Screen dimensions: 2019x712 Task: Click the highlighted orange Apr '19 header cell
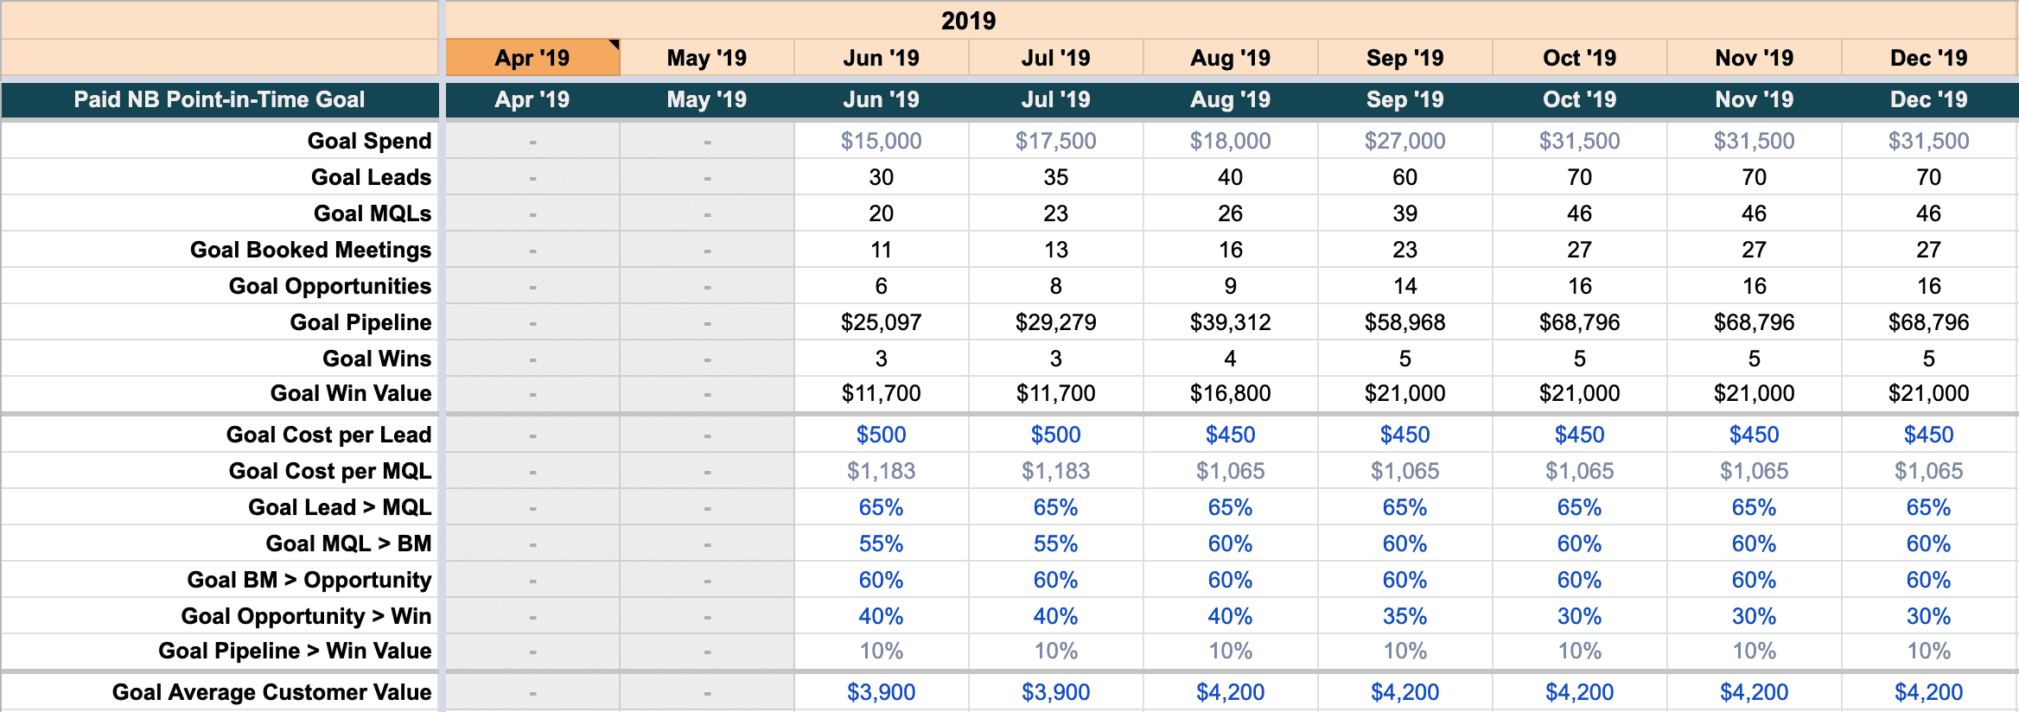coord(532,58)
